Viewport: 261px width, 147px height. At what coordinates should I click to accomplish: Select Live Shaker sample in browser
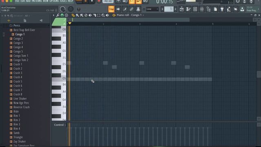click(x=20, y=99)
